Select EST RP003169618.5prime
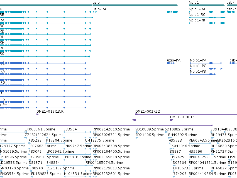 click(x=111, y=157)
